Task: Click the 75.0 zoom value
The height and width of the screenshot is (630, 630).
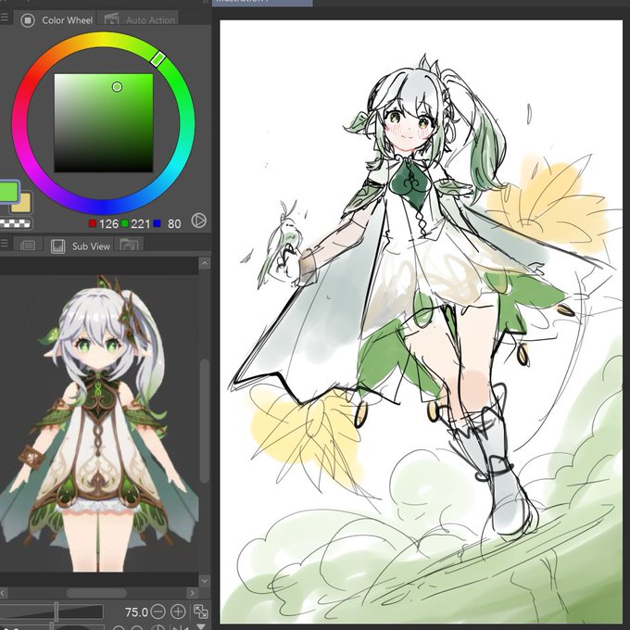Action: click(x=136, y=611)
